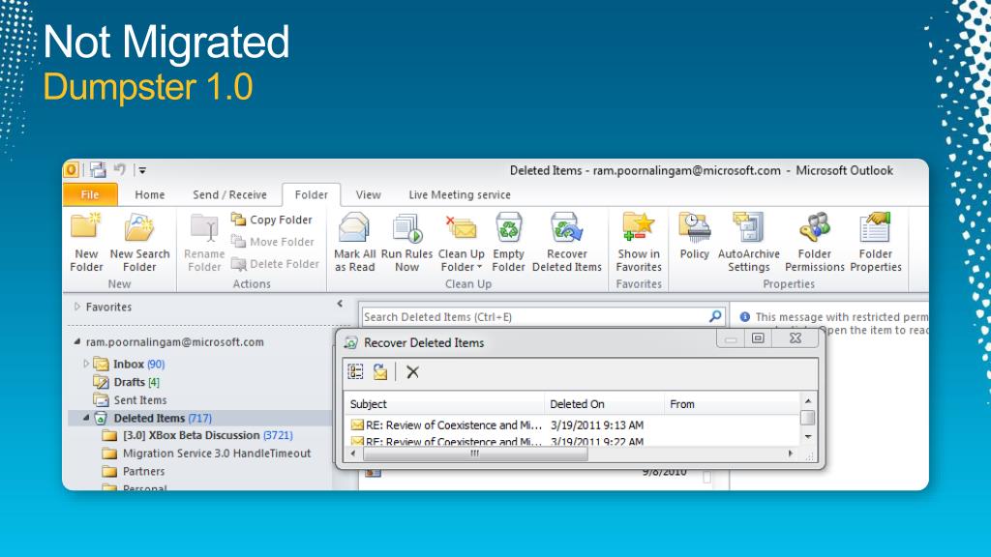
Task: Collapse the ram.poornalingam@microsoft.com mailbox
Action: coord(77,341)
